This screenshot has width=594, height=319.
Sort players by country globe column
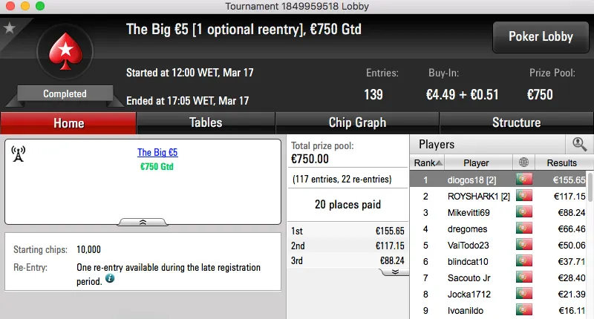(524, 162)
